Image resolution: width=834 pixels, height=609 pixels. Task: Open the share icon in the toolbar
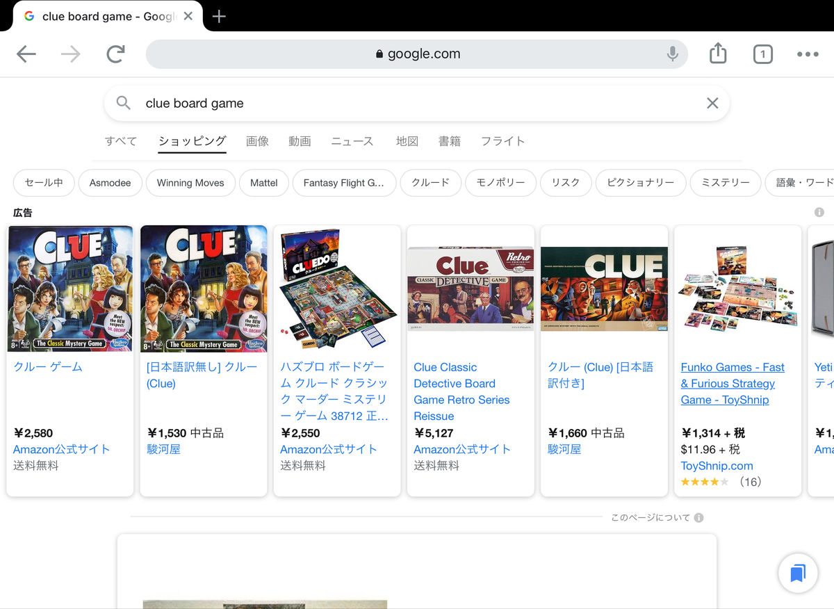click(718, 54)
